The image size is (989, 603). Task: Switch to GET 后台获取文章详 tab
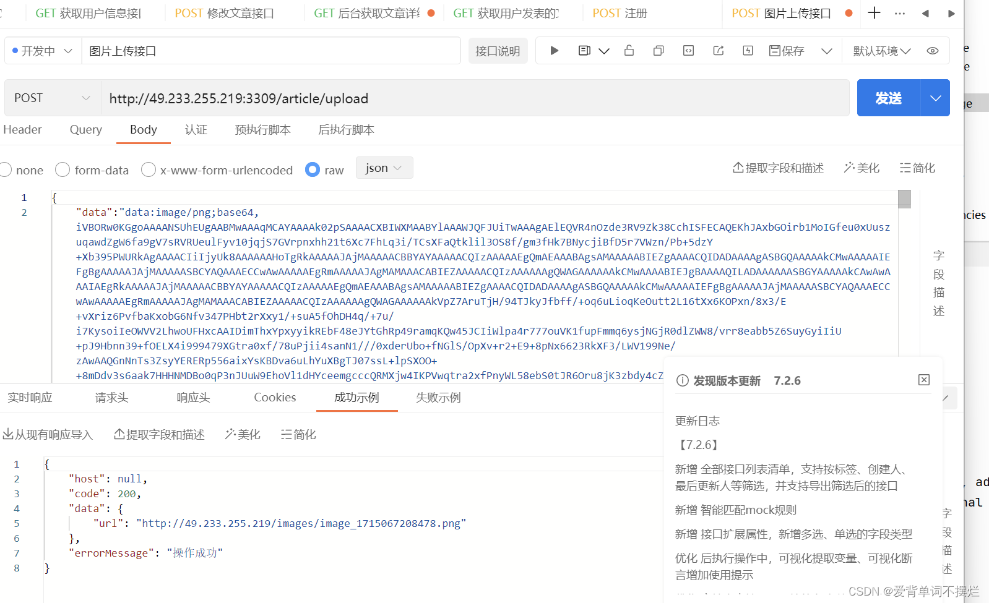tap(374, 13)
